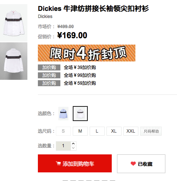Focus the quantity input field

(63, 146)
